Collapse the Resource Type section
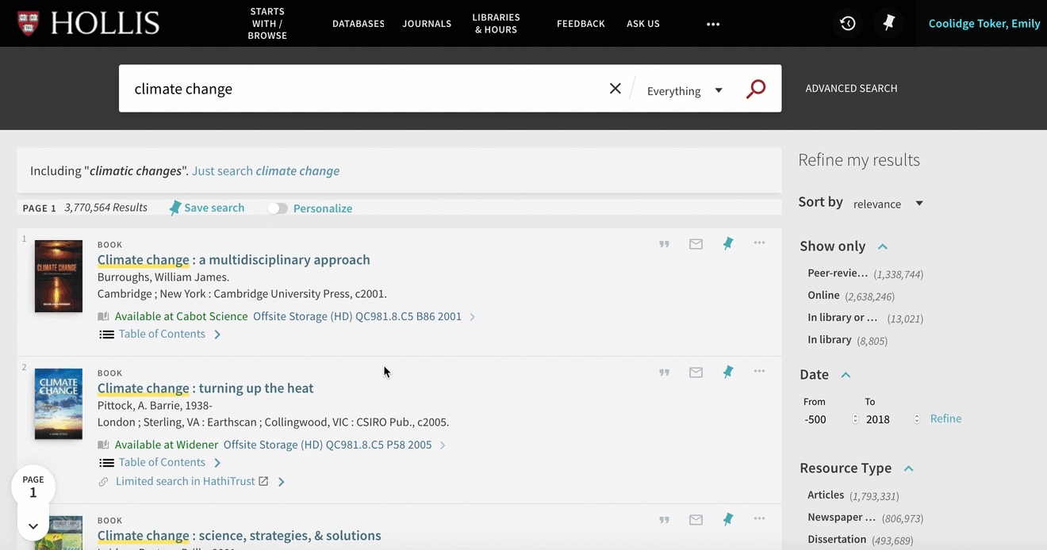Image resolution: width=1047 pixels, height=550 pixels. 908,468
